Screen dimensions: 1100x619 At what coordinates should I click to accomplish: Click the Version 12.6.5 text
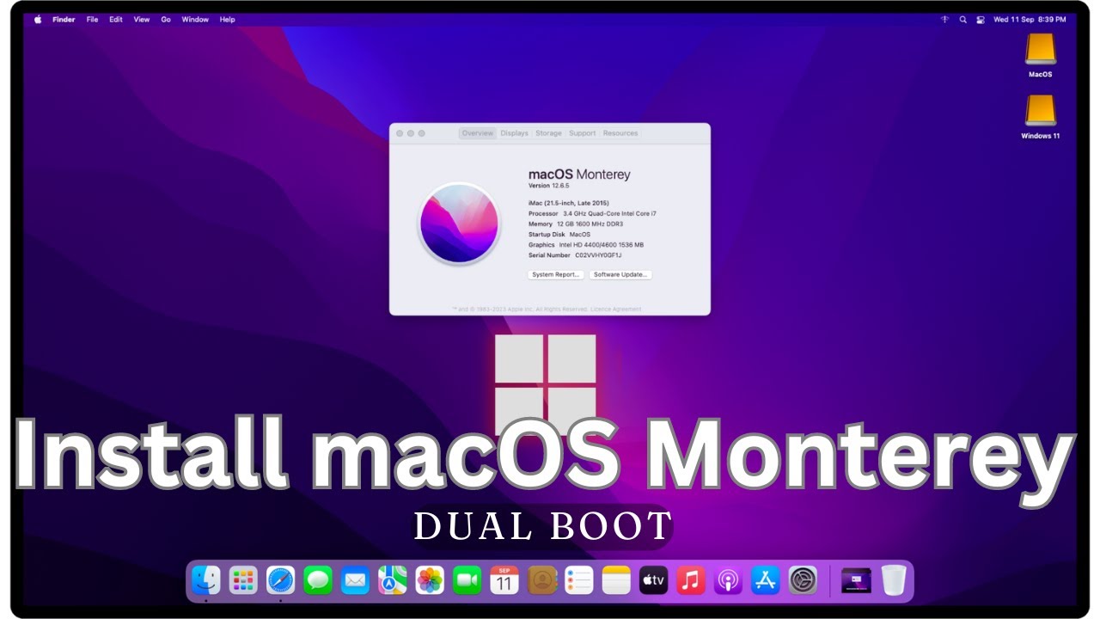(x=549, y=186)
